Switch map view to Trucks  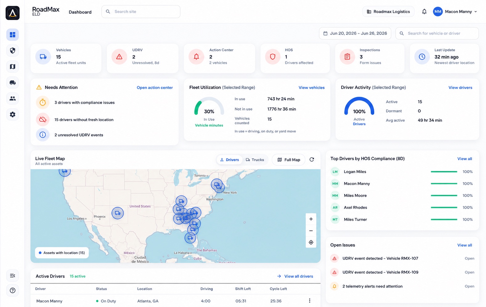(255, 160)
